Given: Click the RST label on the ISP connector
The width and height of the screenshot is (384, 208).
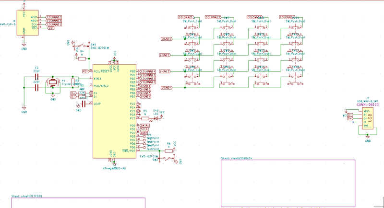Looking at the screenshot, I should 50,28.
